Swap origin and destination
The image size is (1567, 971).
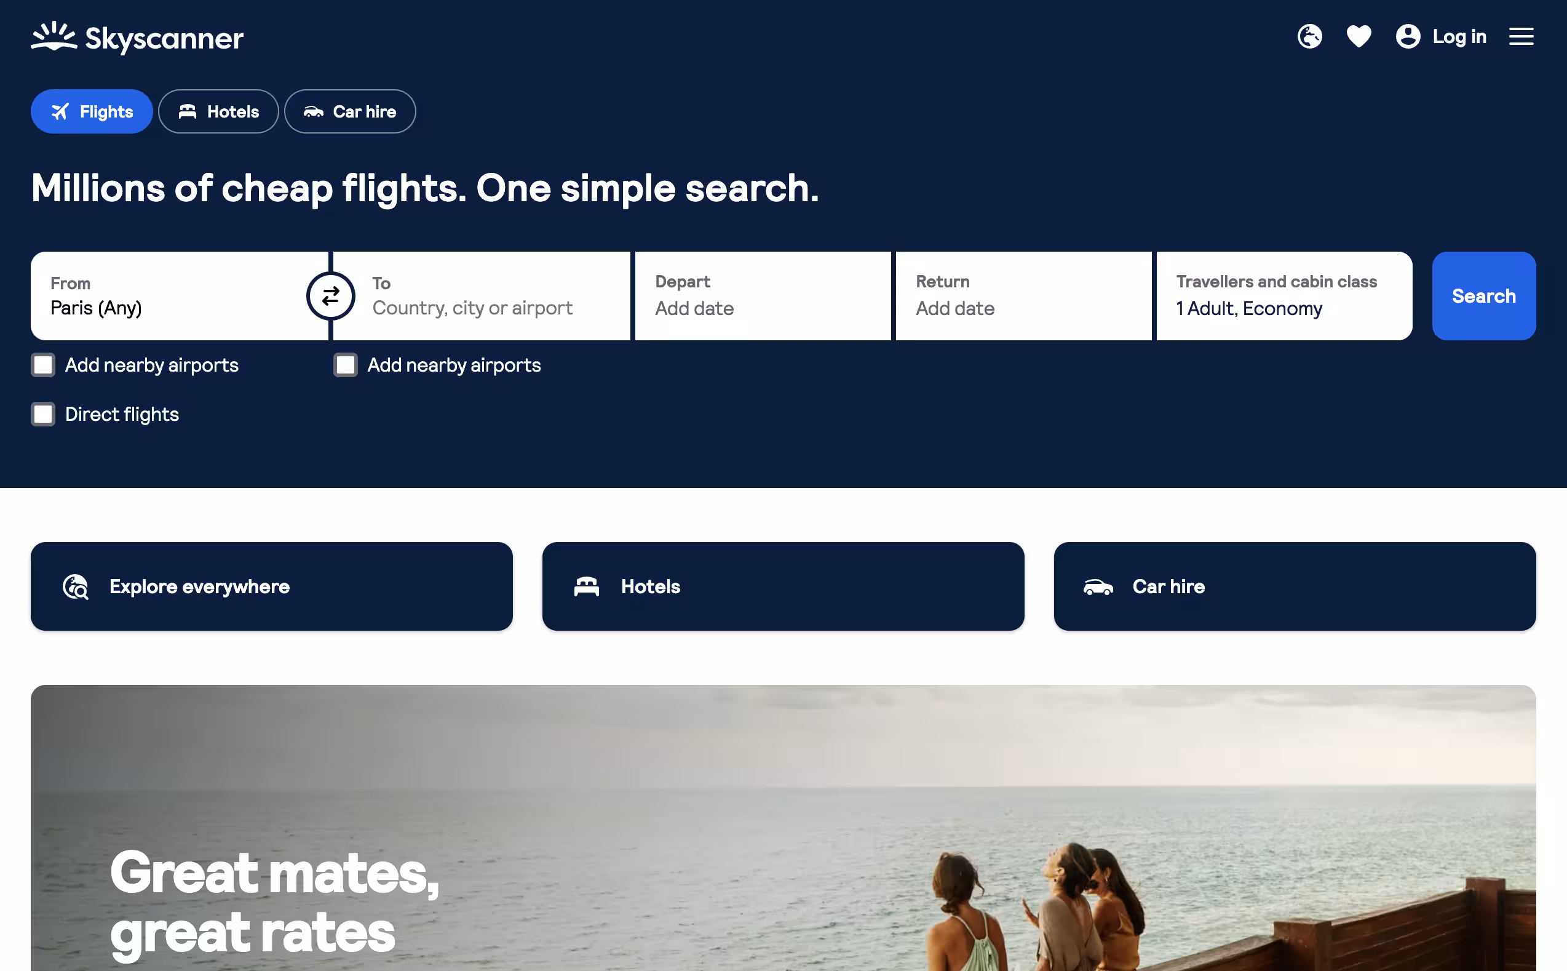(330, 296)
